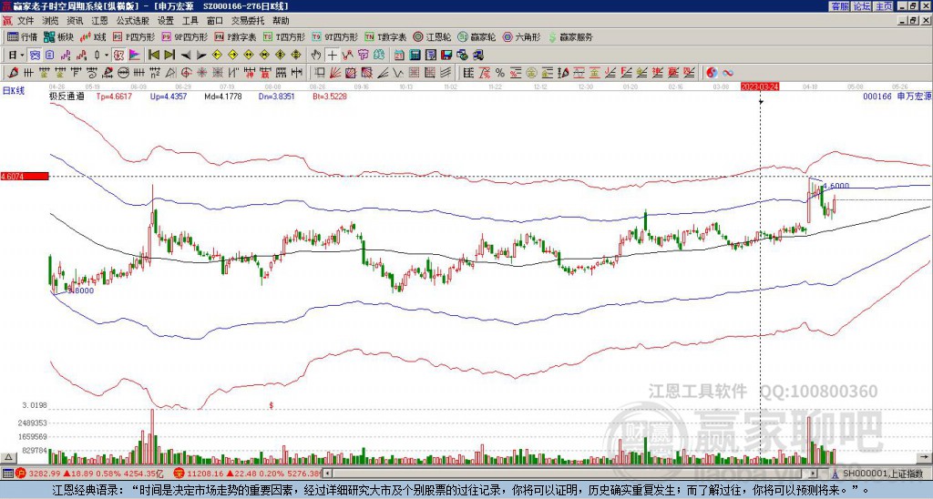Open the T四方形 tool
Image resolution: width=933 pixels, height=499 pixels.
[x=284, y=36]
